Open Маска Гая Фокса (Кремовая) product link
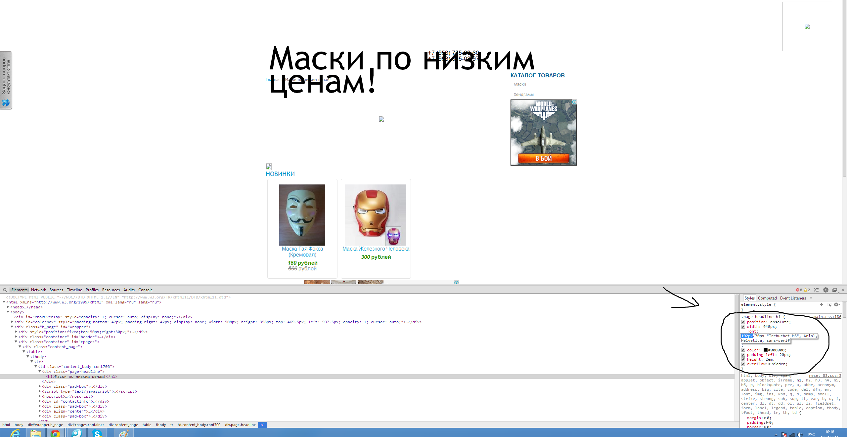The height and width of the screenshot is (437, 847). 302,252
